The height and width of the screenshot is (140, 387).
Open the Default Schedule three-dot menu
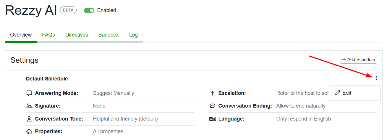point(376,78)
